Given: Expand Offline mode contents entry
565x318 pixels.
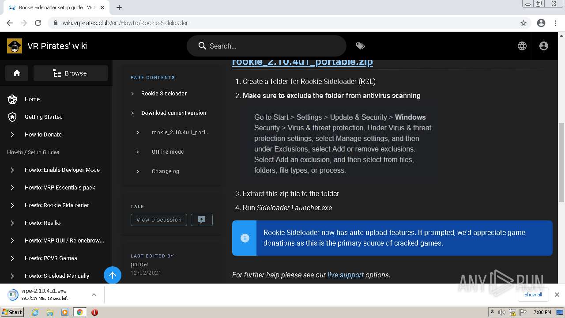Looking at the screenshot, I should [138, 152].
